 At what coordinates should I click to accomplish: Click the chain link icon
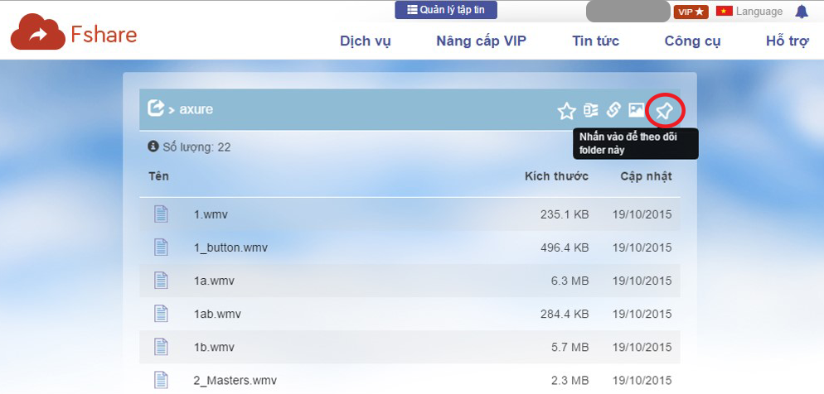tap(613, 110)
